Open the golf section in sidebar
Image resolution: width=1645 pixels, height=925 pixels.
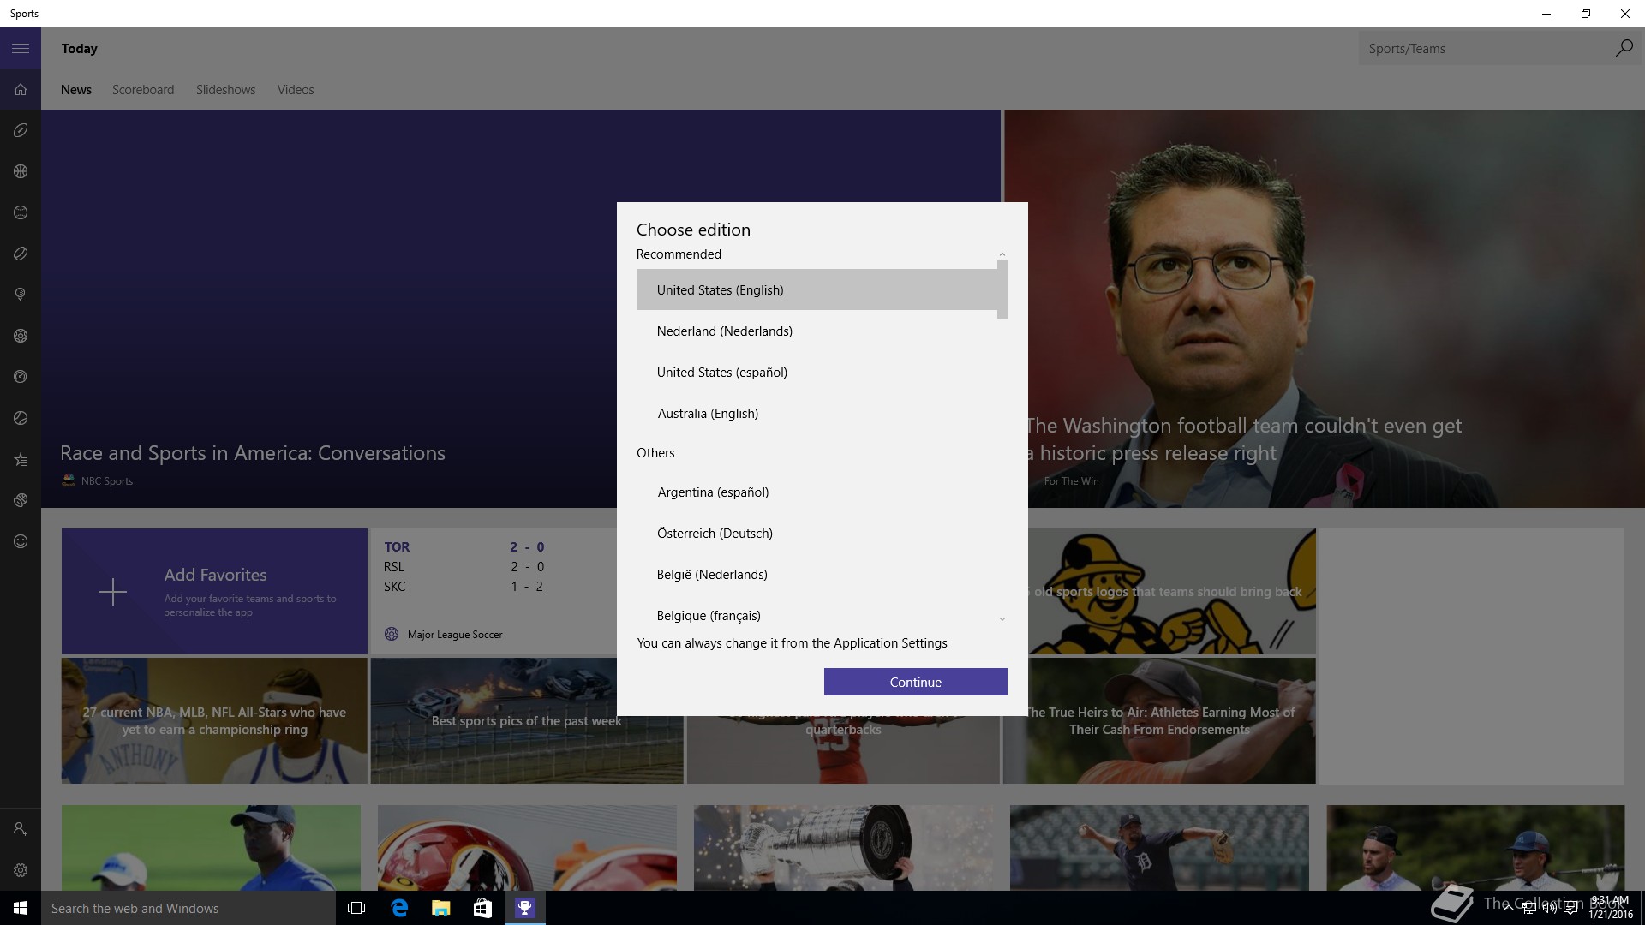[x=21, y=295]
